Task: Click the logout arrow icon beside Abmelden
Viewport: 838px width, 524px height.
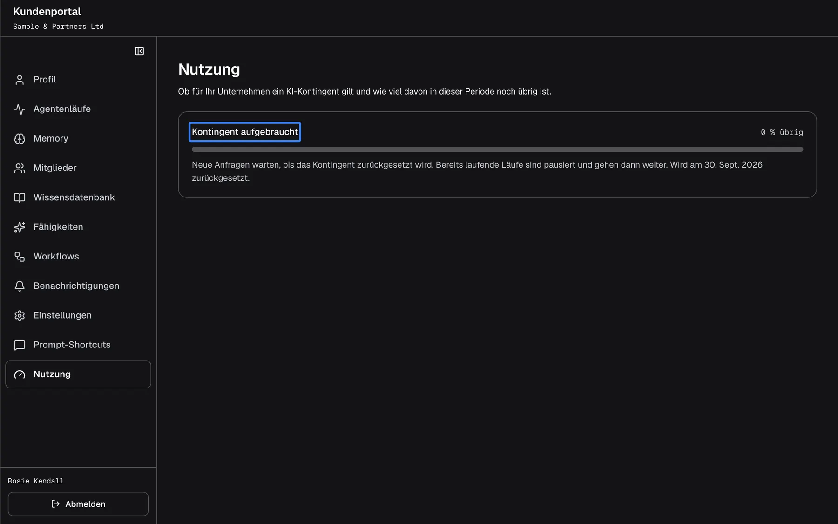Action: (55, 504)
